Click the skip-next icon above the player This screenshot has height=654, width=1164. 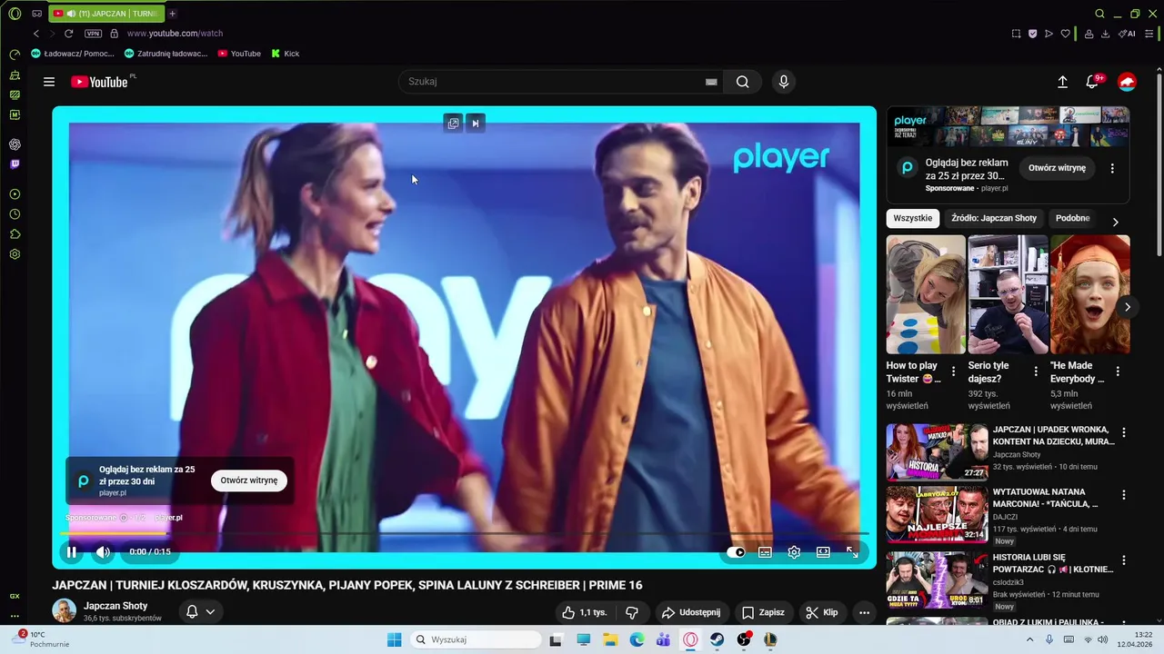(x=475, y=124)
